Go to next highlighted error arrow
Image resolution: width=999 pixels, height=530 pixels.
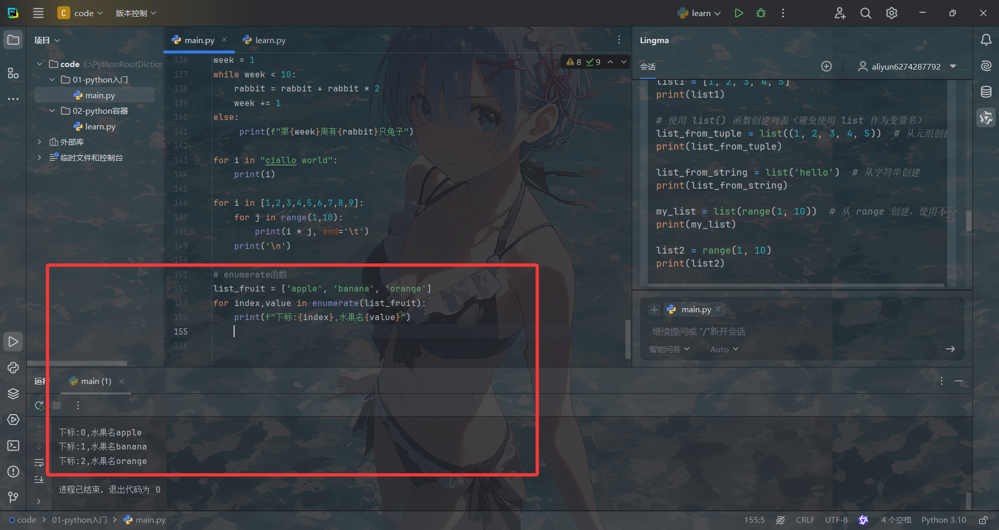point(624,62)
